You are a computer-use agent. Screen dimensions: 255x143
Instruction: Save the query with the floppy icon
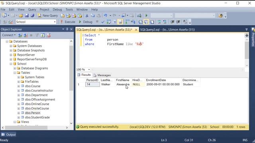click(x=27, y=15)
